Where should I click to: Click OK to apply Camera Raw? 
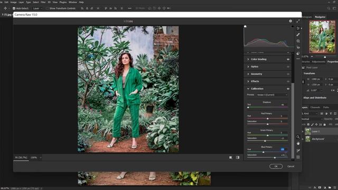276,166
